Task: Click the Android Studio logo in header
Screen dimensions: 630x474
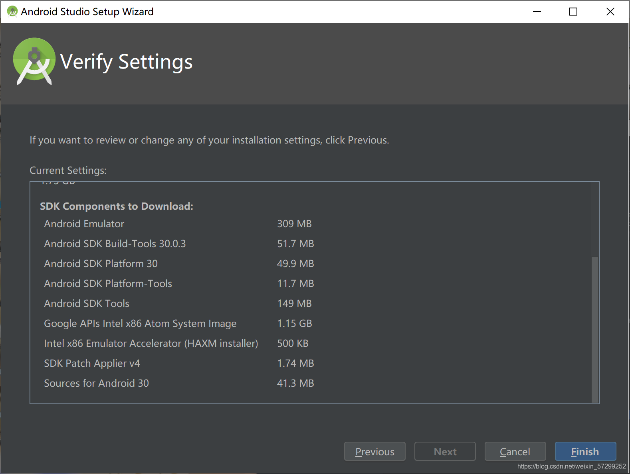Action: [34, 61]
